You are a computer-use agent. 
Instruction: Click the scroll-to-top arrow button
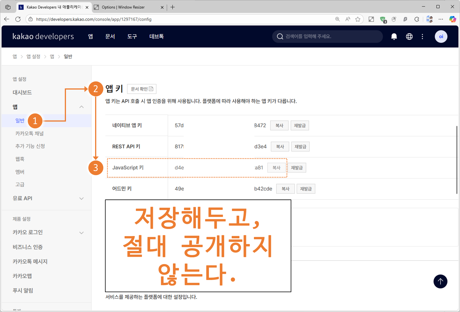(x=440, y=281)
